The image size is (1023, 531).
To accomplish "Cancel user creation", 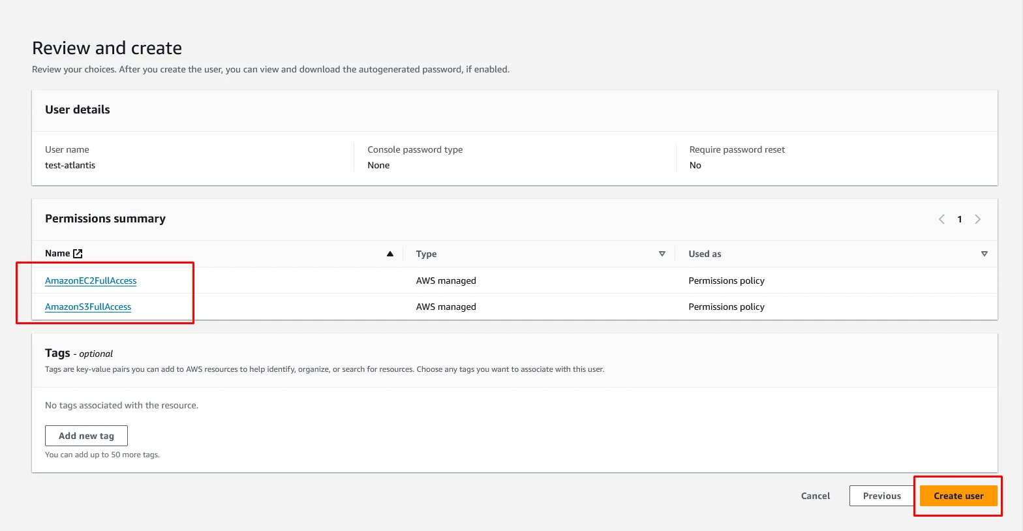I will [816, 496].
